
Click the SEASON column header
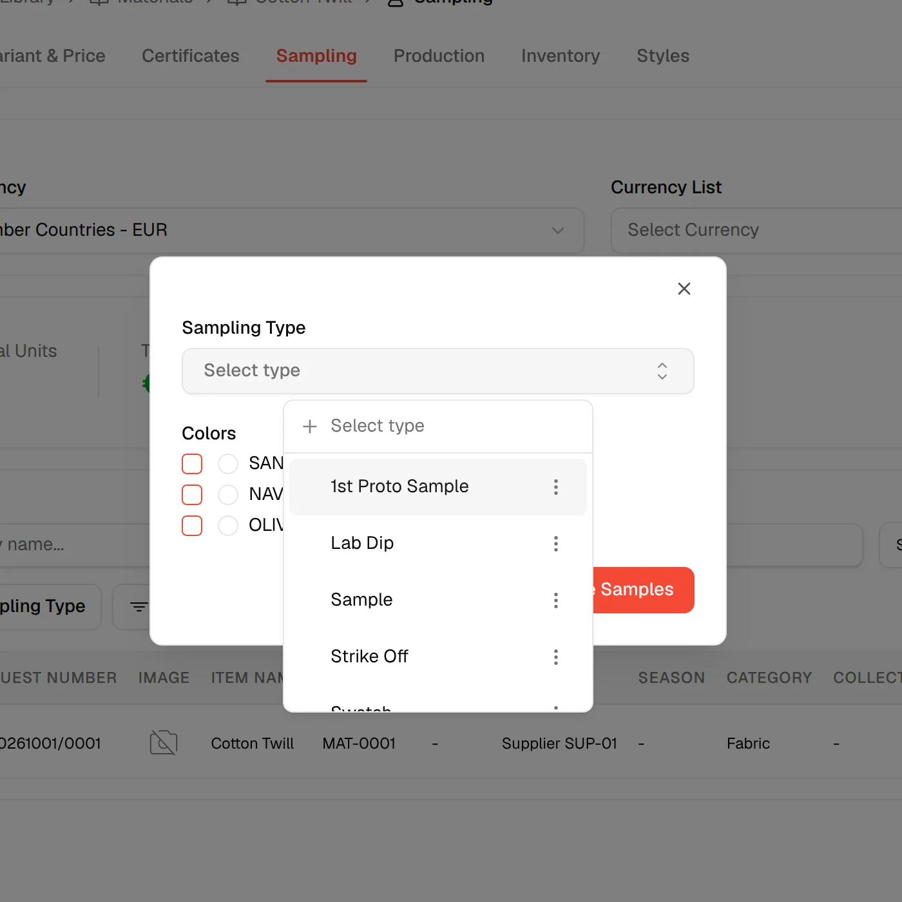click(x=671, y=678)
